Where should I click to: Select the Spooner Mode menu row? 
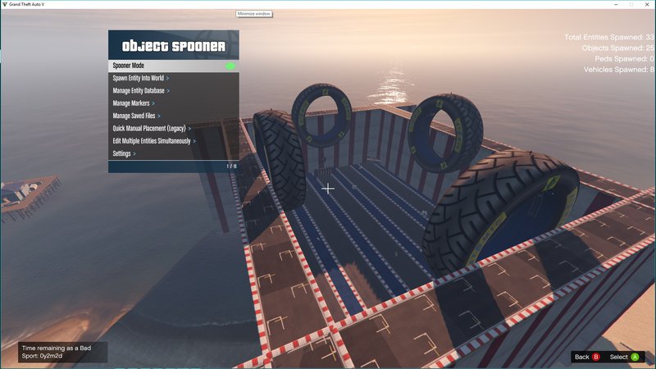click(174, 66)
